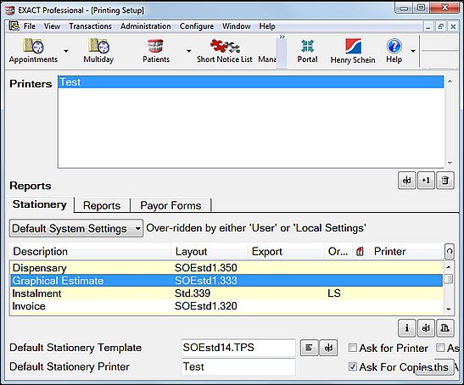Click the stationery list scrollbar thumb
Image resolution: width=464 pixels, height=385 pixels.
coord(449,279)
